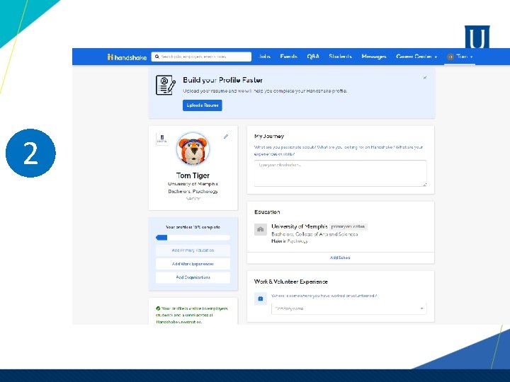Screen dimensions: 510x382
Task: Click the Work & Volunteer Experience heading
Action: coord(291,282)
